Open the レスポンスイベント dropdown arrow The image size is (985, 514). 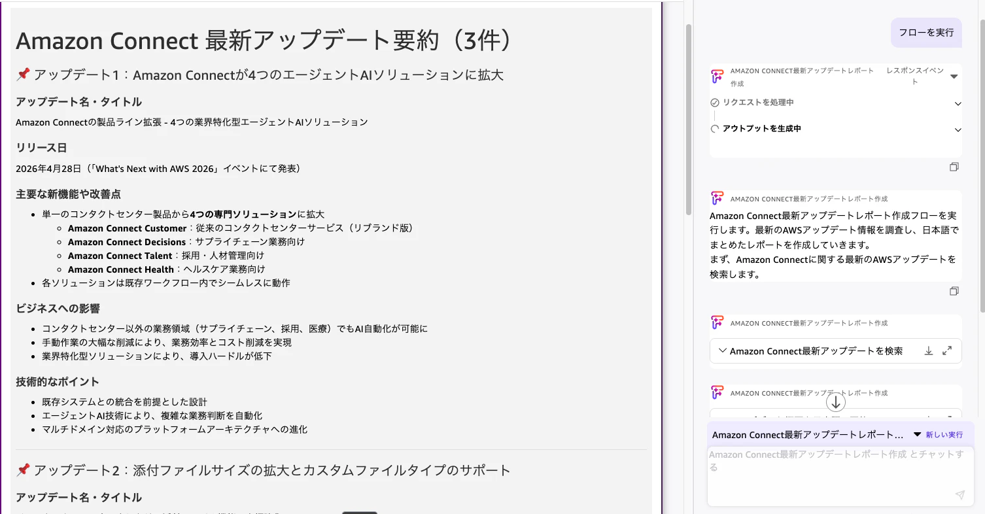(x=954, y=77)
